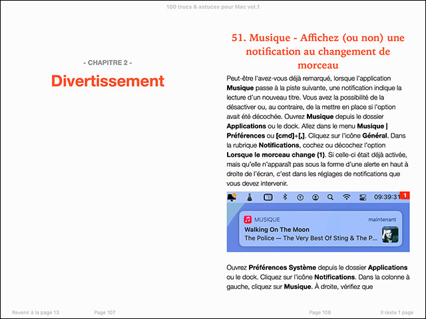The width and height of the screenshot is (426, 319).
Task: Click the 'Page 107' label at the bottom
Action: (x=105, y=312)
